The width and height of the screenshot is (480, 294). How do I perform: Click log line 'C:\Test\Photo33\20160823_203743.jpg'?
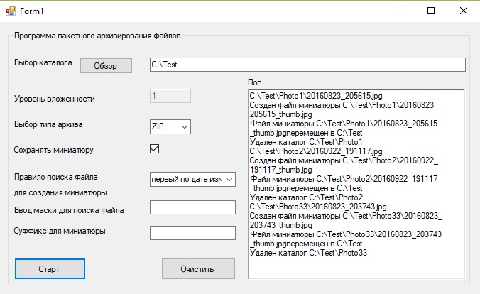pyautogui.click(x=318, y=207)
